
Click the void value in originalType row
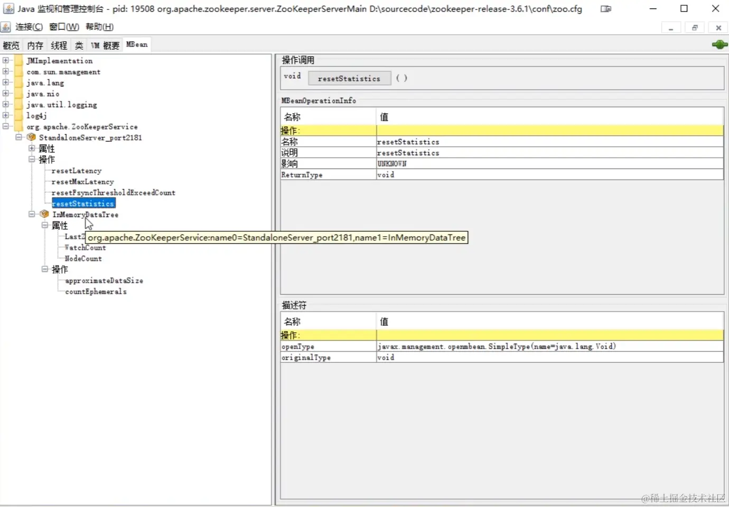coord(386,358)
